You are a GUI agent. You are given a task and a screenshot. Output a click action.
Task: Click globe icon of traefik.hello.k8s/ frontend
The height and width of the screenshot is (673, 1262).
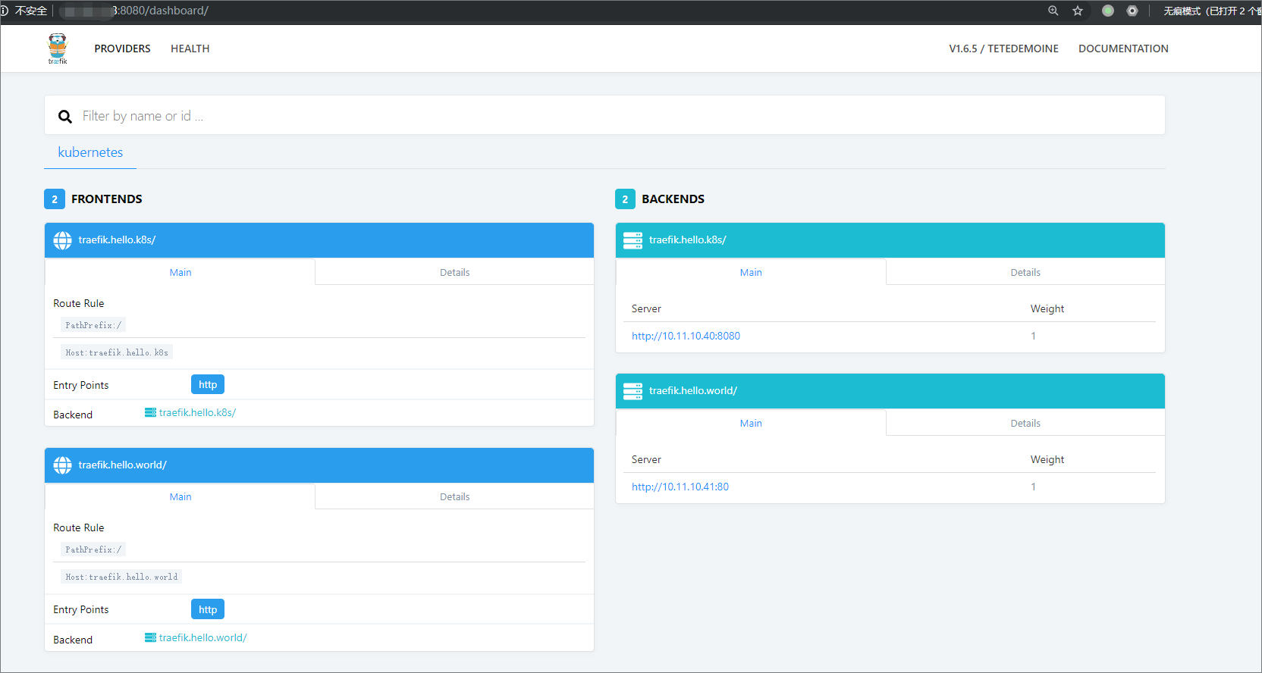pyautogui.click(x=63, y=240)
